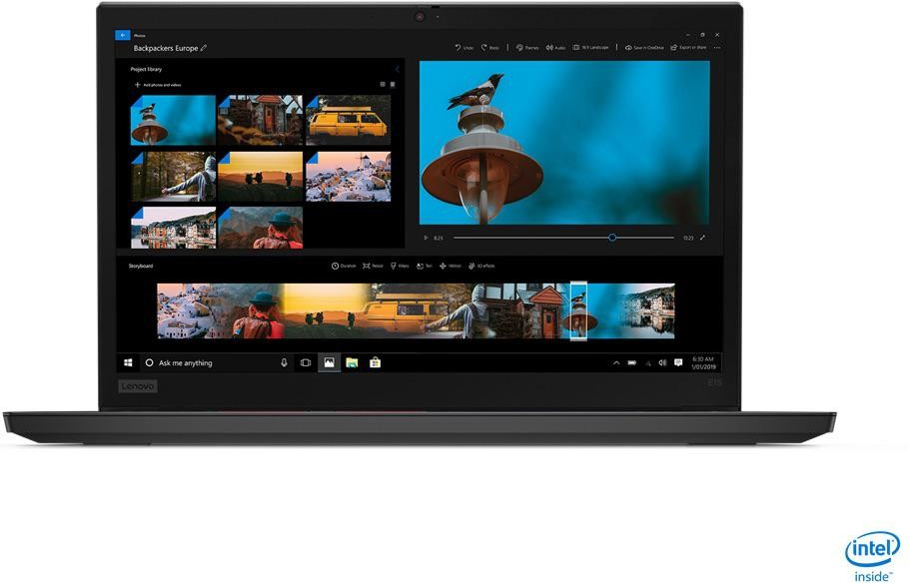Click the blue back arrow button
This screenshot has width=909, height=585.
124,34
